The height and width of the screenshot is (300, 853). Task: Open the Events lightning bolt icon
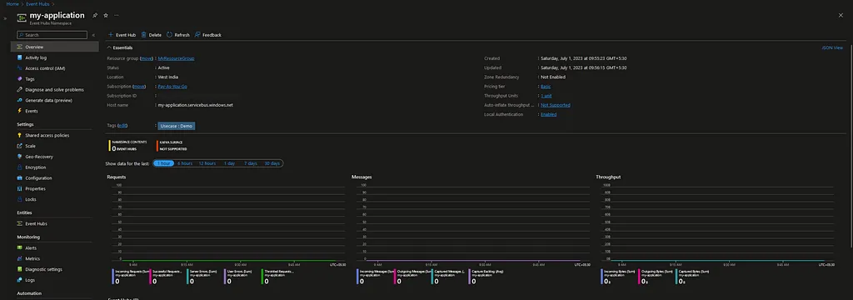point(20,111)
